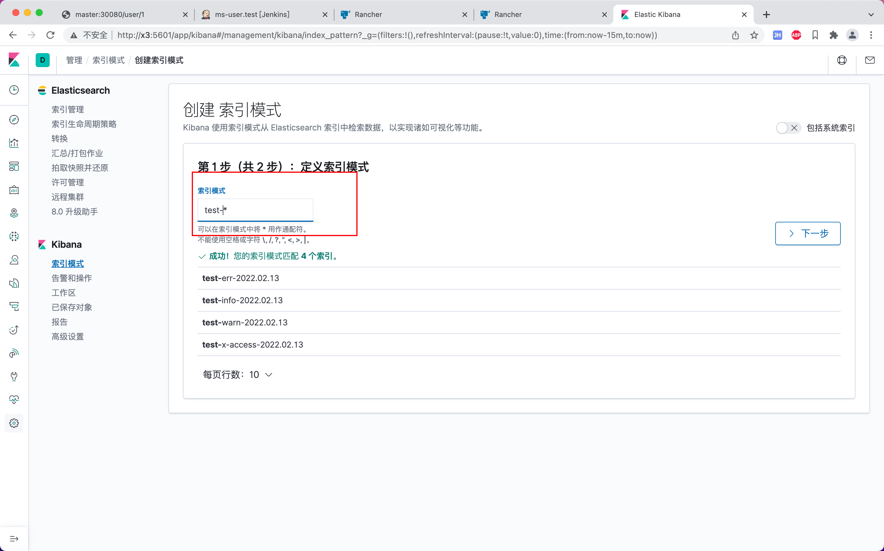Open Dashboard icon in sidebar
Image resolution: width=884 pixels, height=551 pixels.
(14, 167)
